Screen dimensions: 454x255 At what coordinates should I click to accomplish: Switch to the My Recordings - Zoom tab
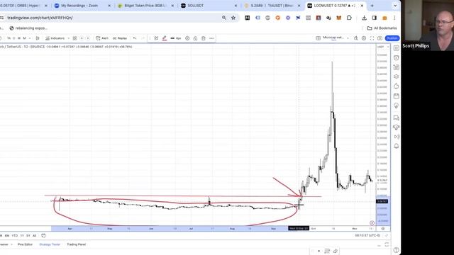(x=79, y=6)
